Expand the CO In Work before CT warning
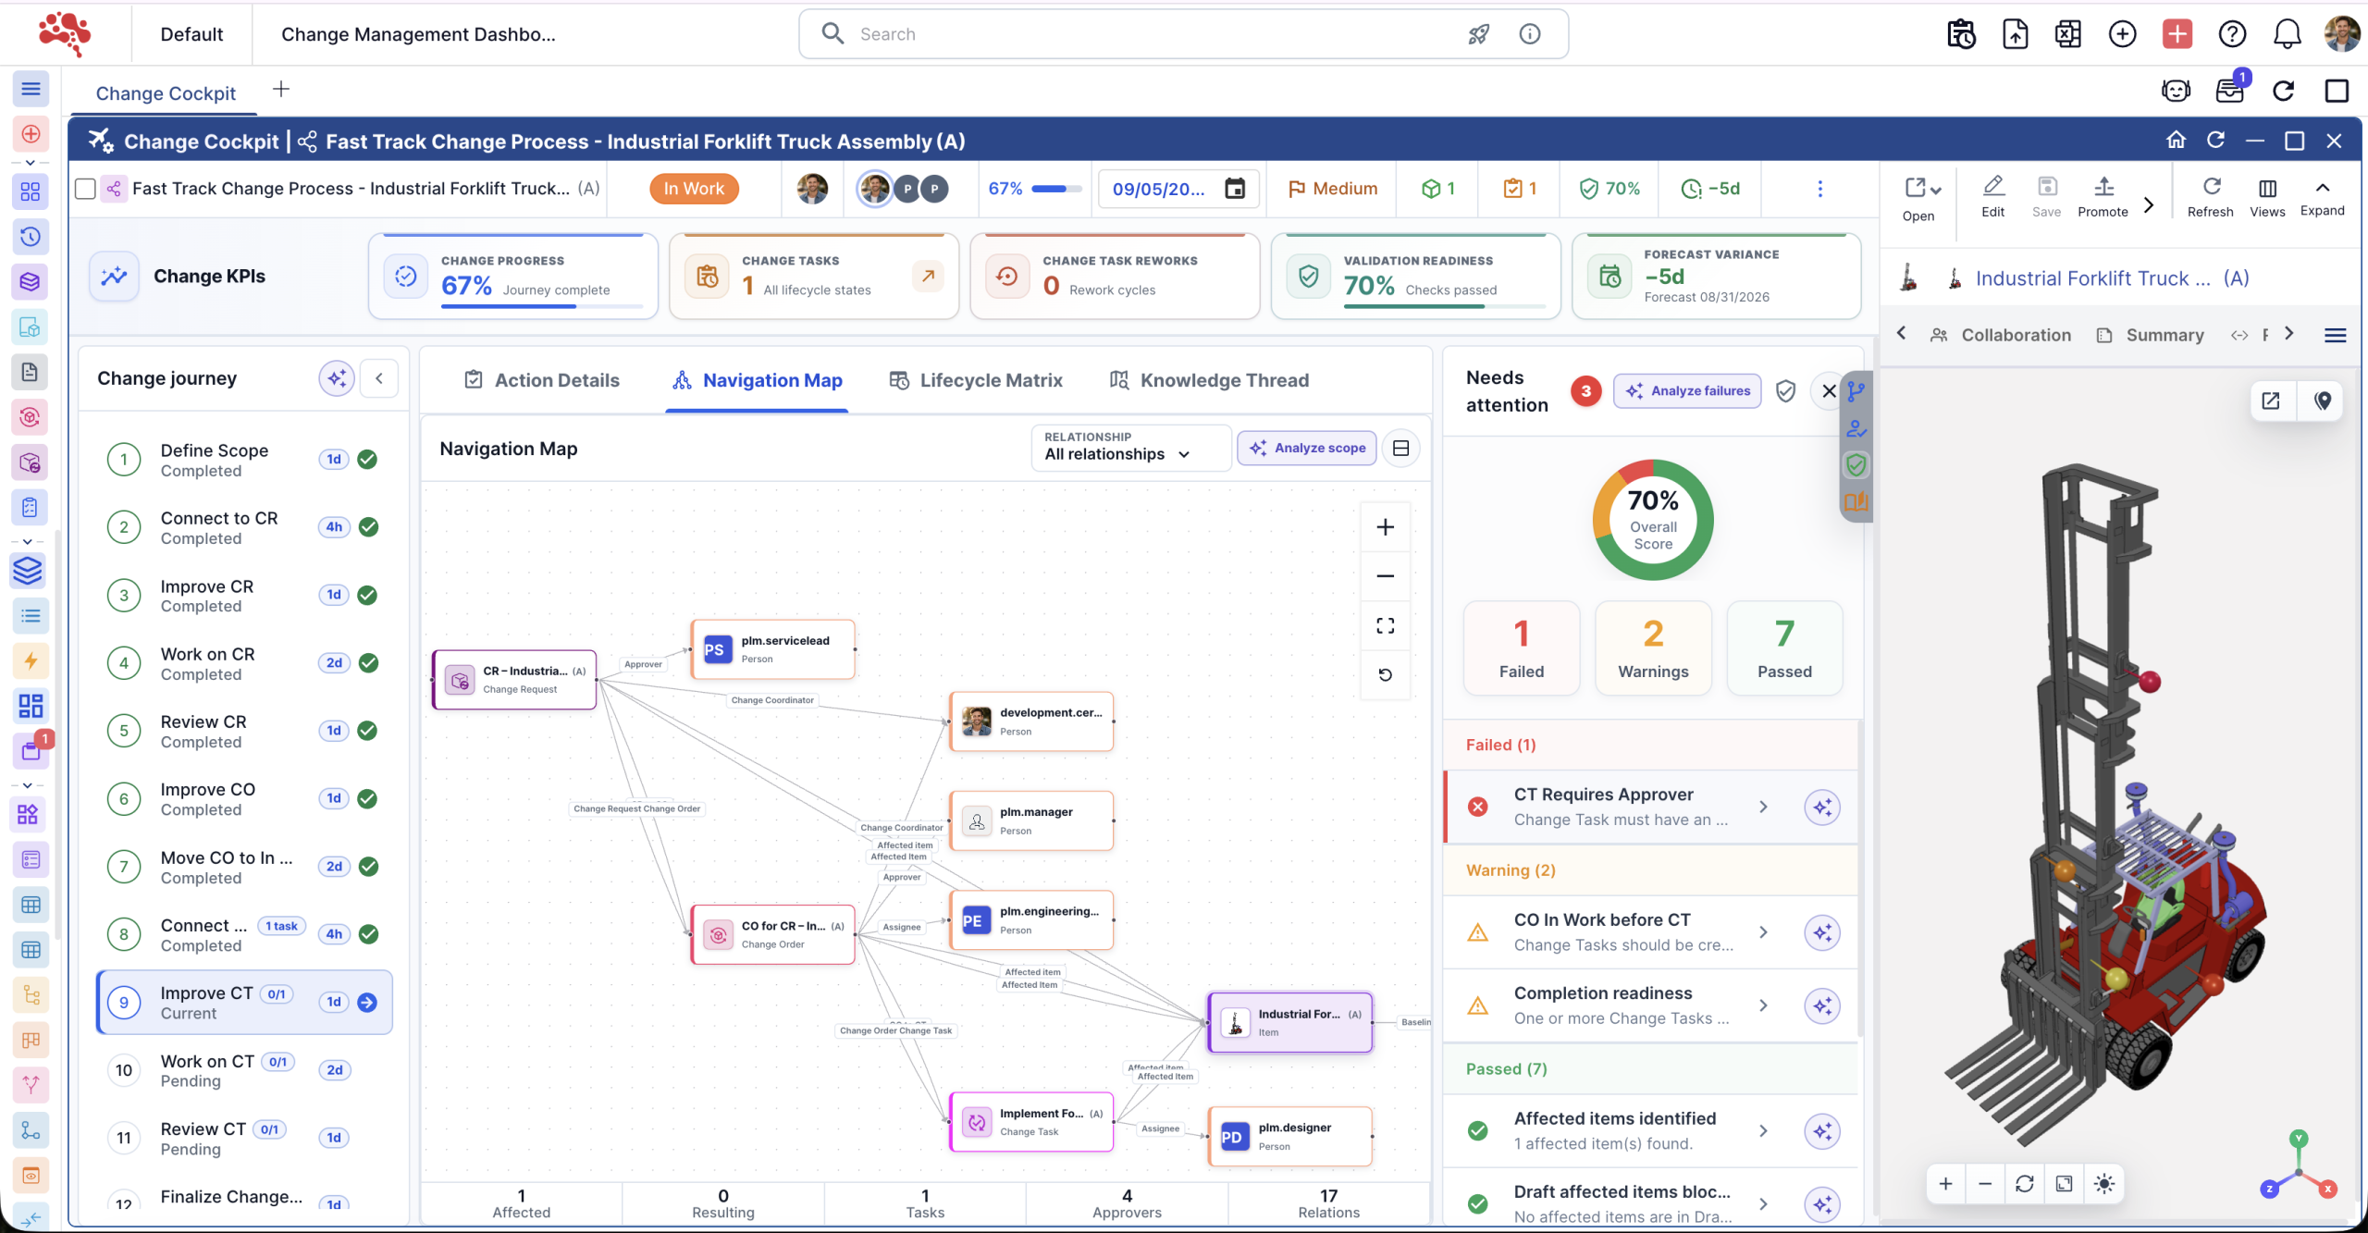The image size is (2368, 1233). [1763, 932]
